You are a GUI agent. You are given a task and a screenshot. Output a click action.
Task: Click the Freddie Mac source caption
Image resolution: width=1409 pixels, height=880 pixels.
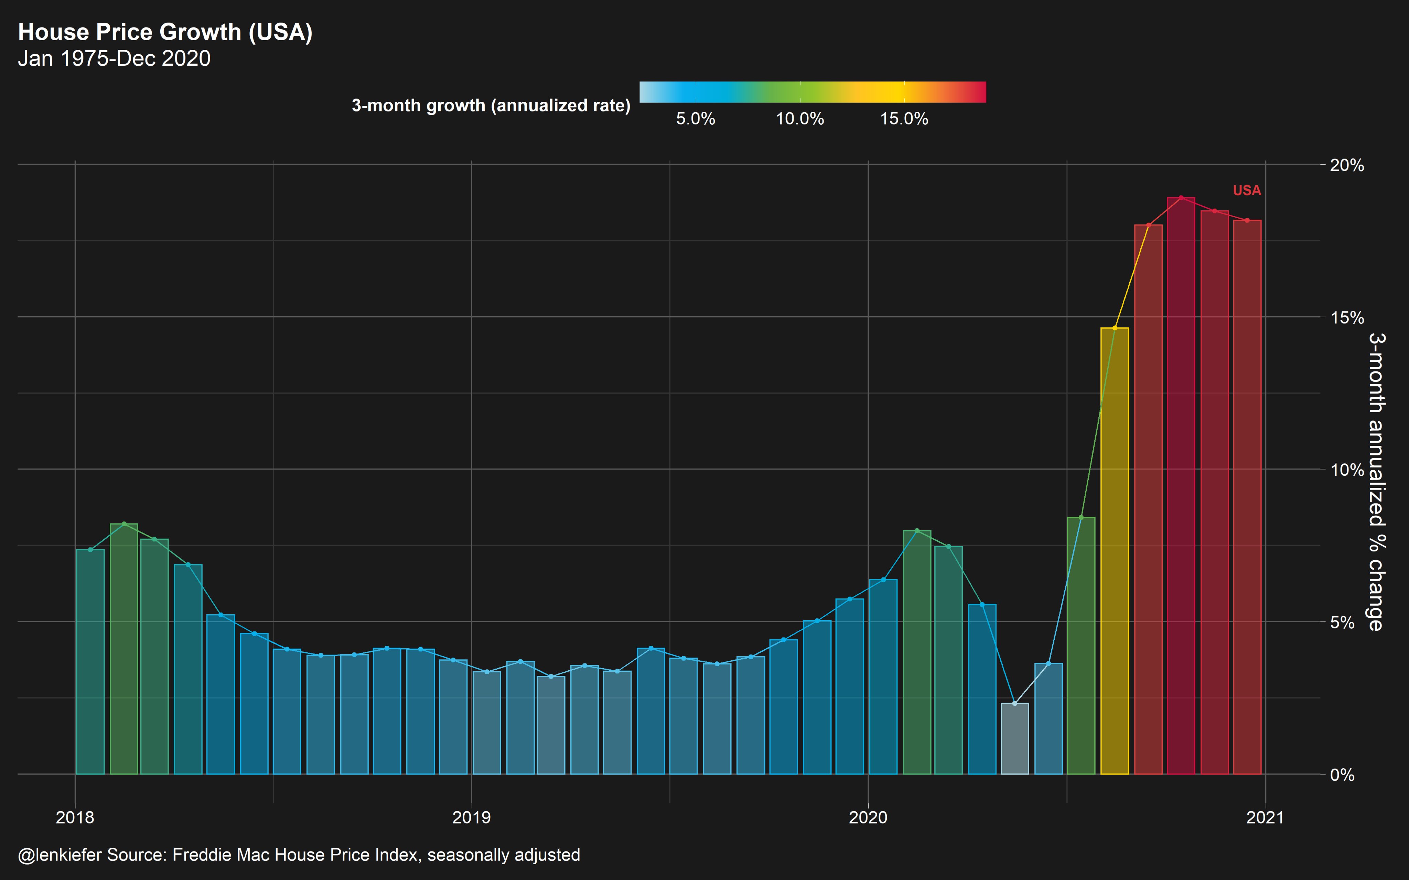(x=299, y=855)
